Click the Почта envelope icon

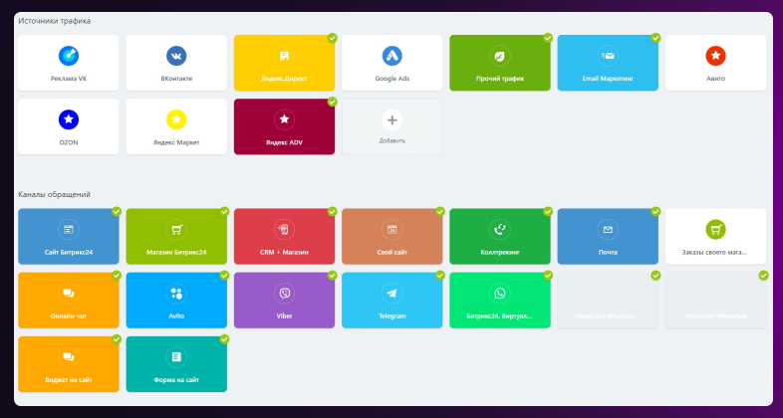[608, 230]
